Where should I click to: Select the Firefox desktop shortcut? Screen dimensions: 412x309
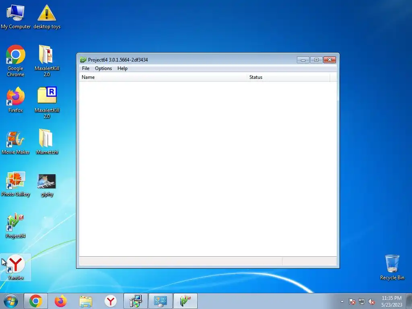click(x=16, y=100)
